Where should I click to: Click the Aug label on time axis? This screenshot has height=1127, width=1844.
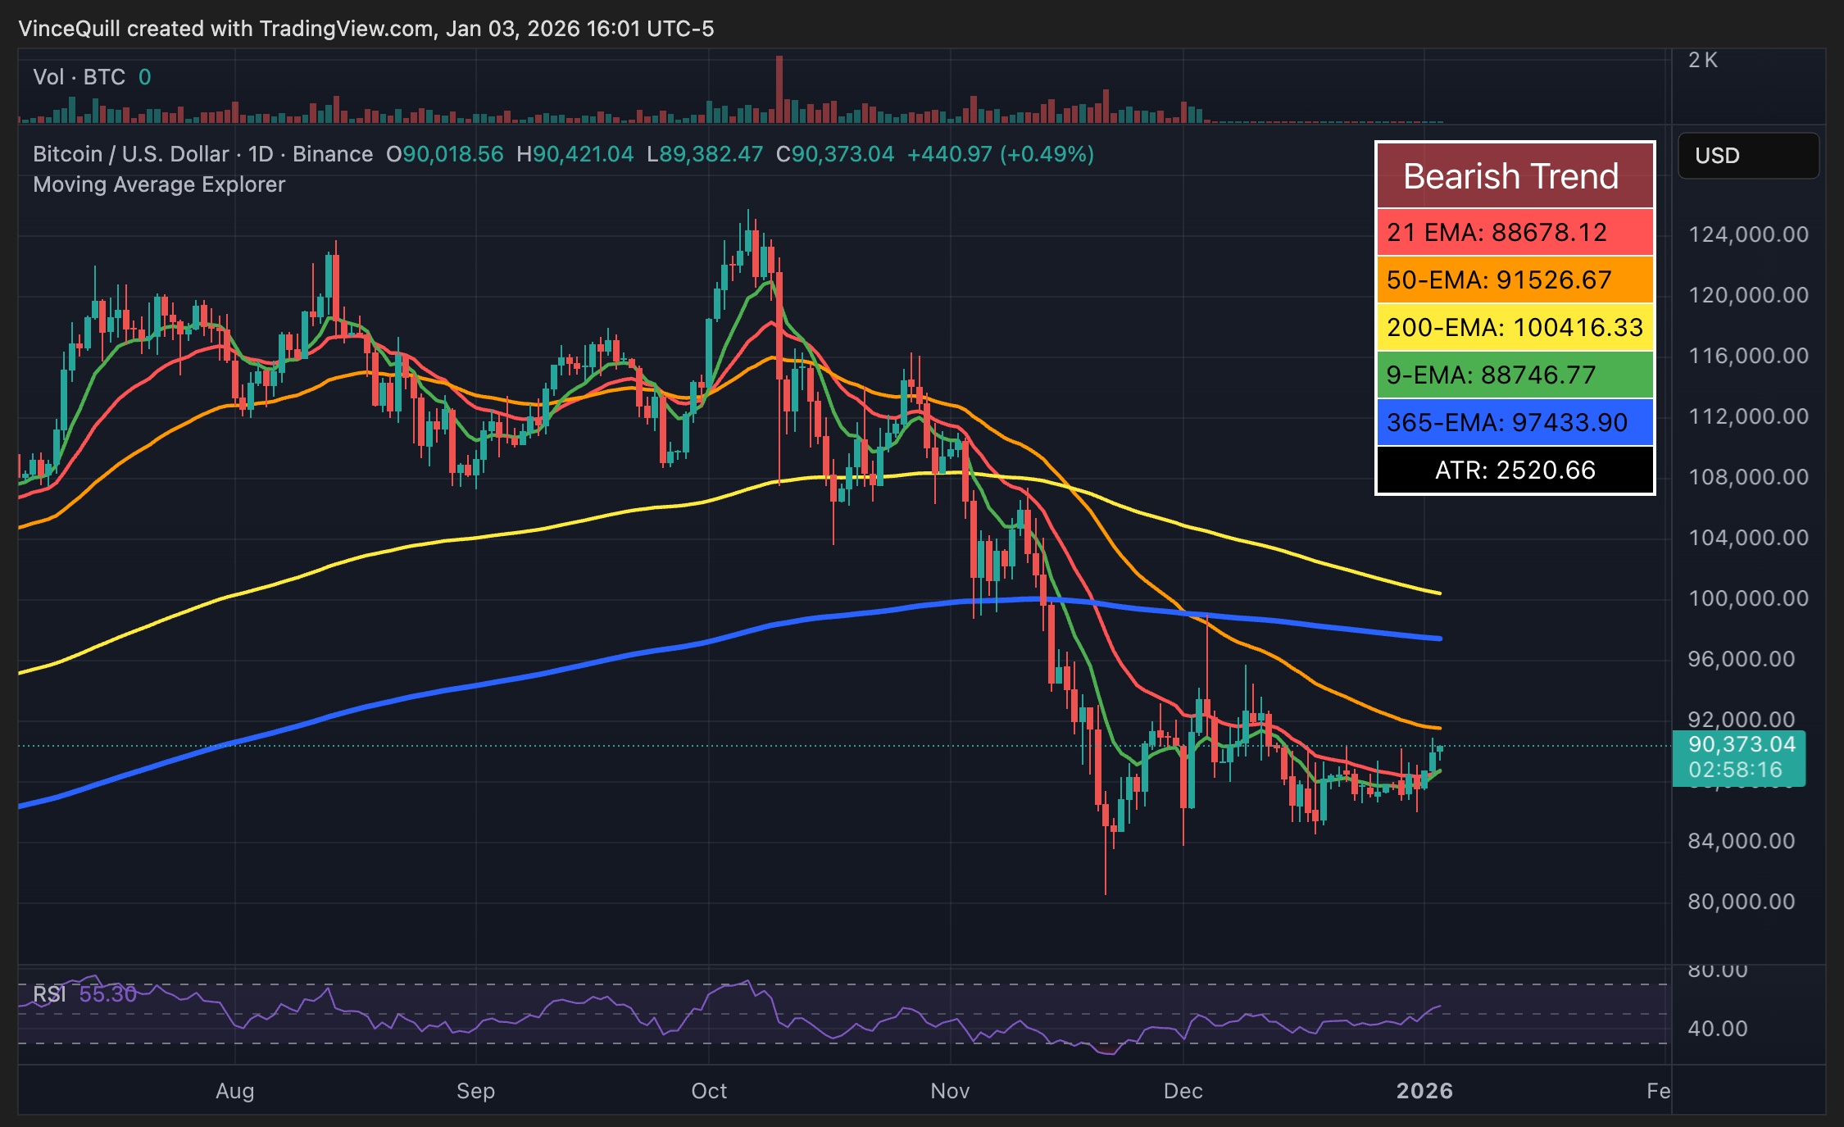[x=234, y=1091]
